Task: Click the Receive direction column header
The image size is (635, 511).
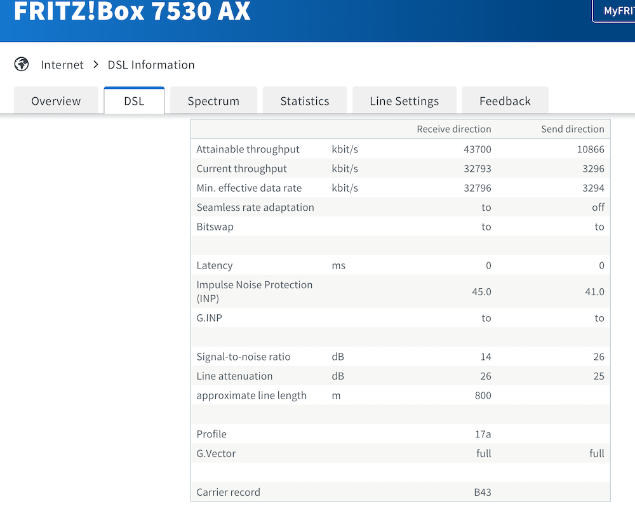Action: coord(453,129)
